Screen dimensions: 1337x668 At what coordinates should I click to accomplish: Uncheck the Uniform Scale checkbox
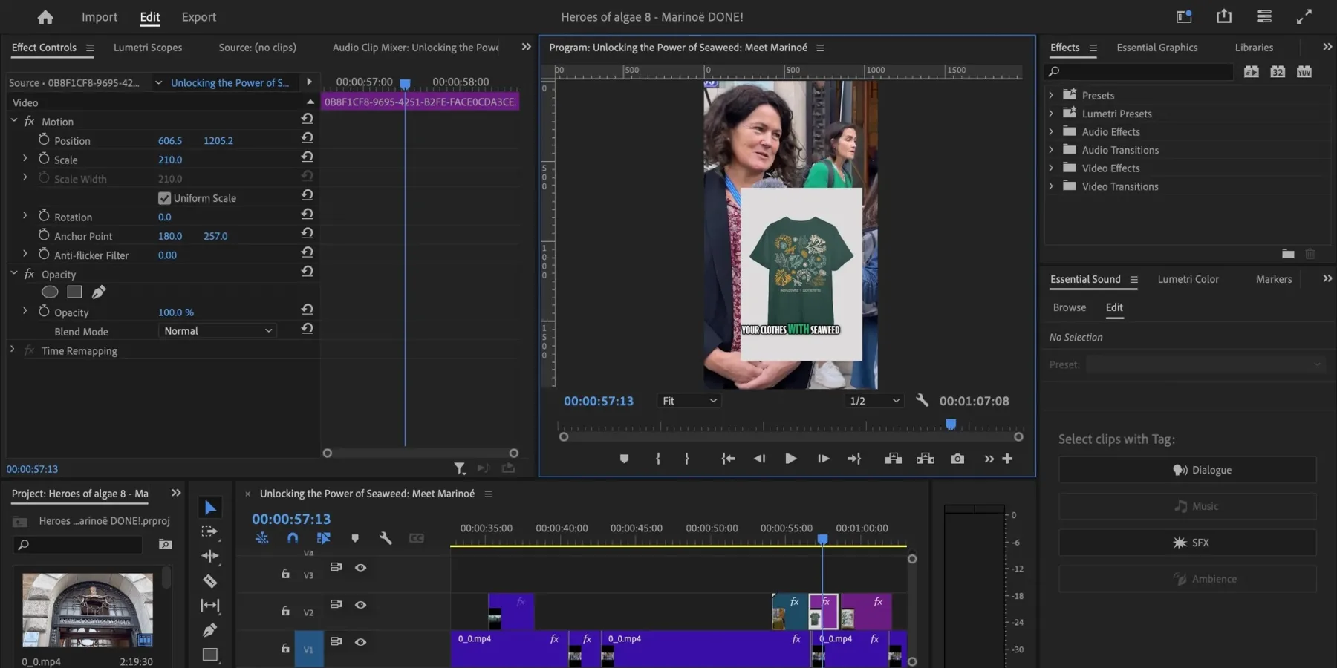click(x=164, y=198)
